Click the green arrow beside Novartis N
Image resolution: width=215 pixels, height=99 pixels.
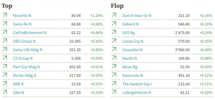point(5,15)
